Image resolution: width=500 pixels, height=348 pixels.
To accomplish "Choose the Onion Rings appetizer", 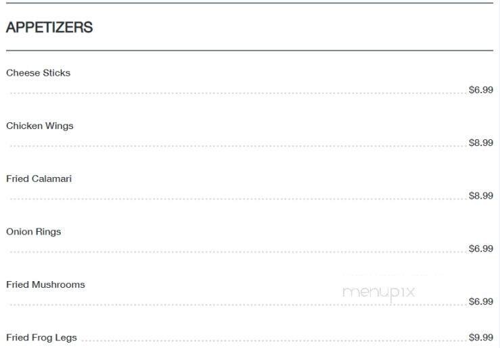I will click(34, 232).
